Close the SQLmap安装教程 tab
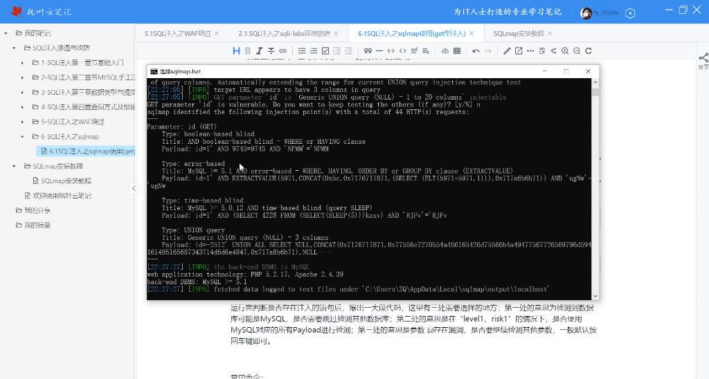The height and width of the screenshot is (379, 709). pyautogui.click(x=550, y=33)
